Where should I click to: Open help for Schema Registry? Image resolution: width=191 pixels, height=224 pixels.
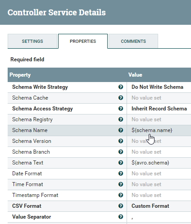(x=121, y=119)
